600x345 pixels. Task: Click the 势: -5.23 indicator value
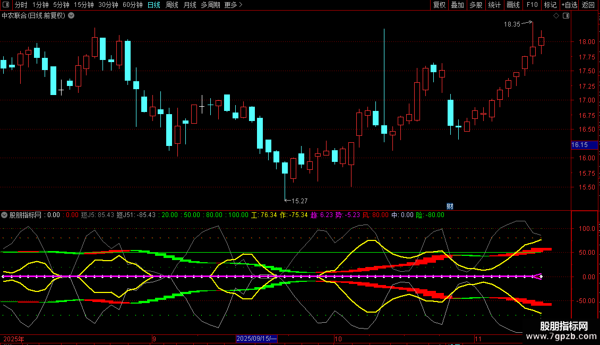coord(348,215)
